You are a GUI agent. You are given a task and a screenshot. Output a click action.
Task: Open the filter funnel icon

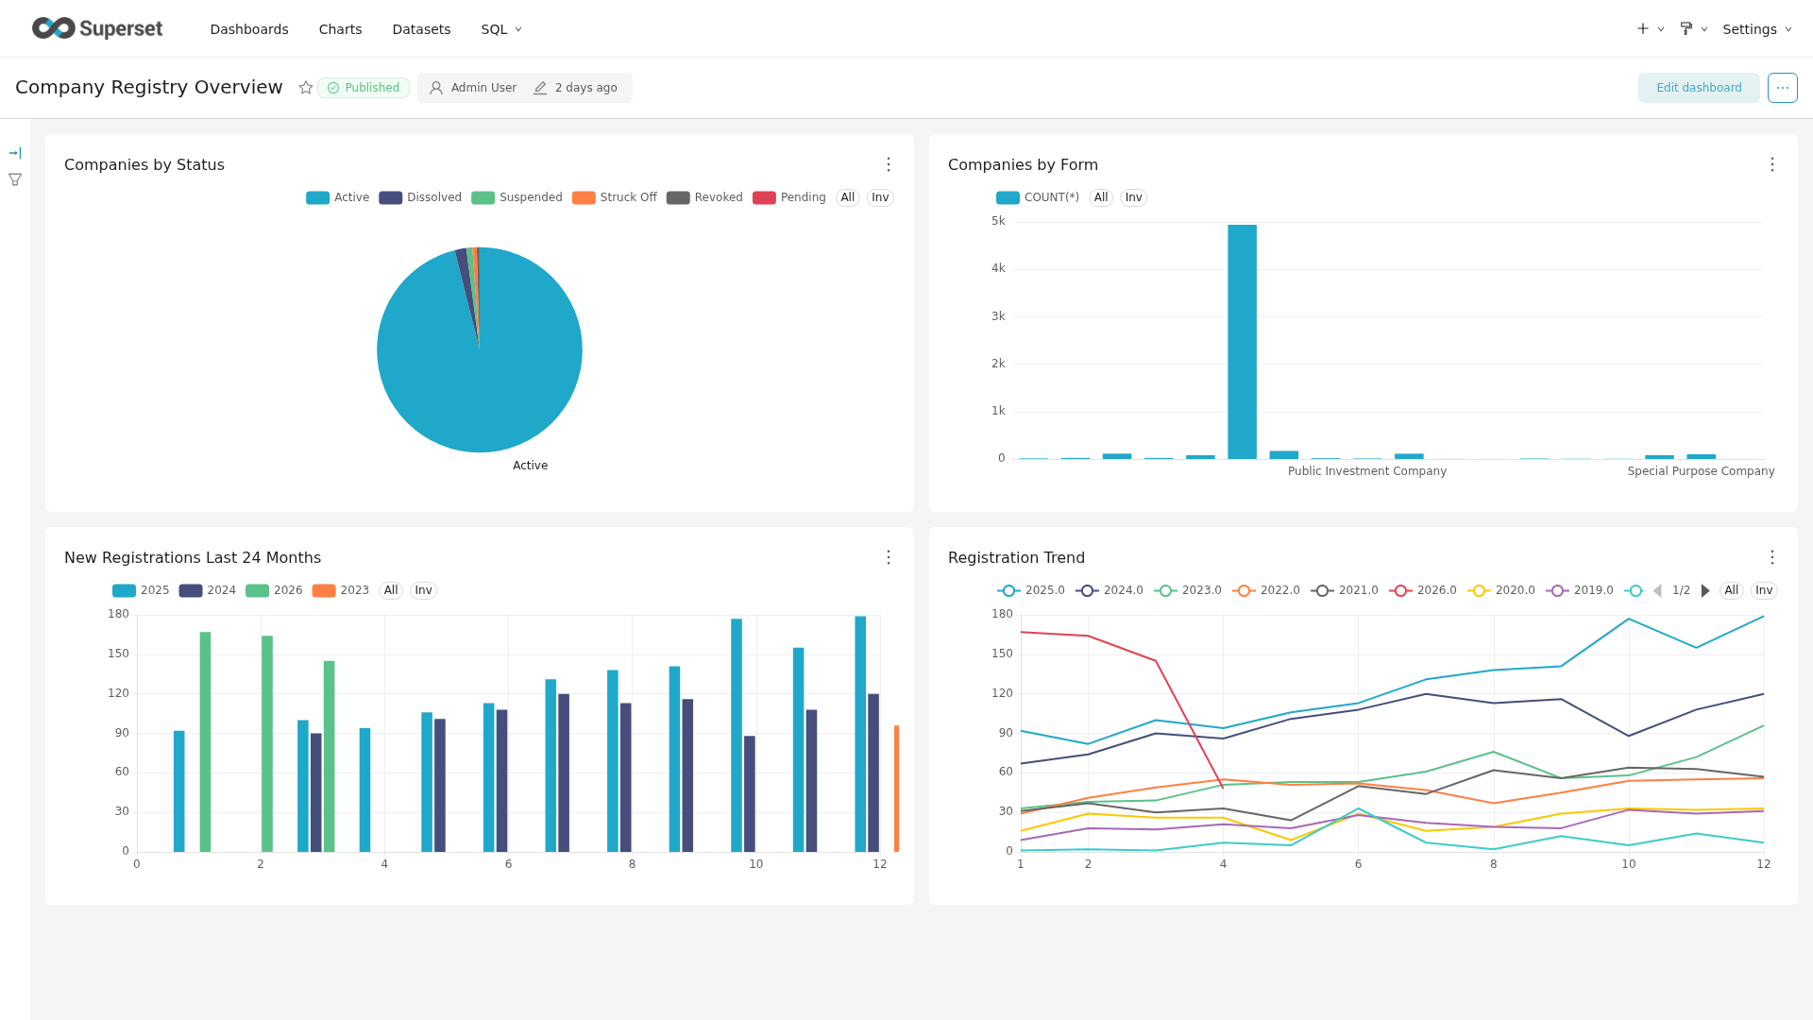(x=15, y=179)
